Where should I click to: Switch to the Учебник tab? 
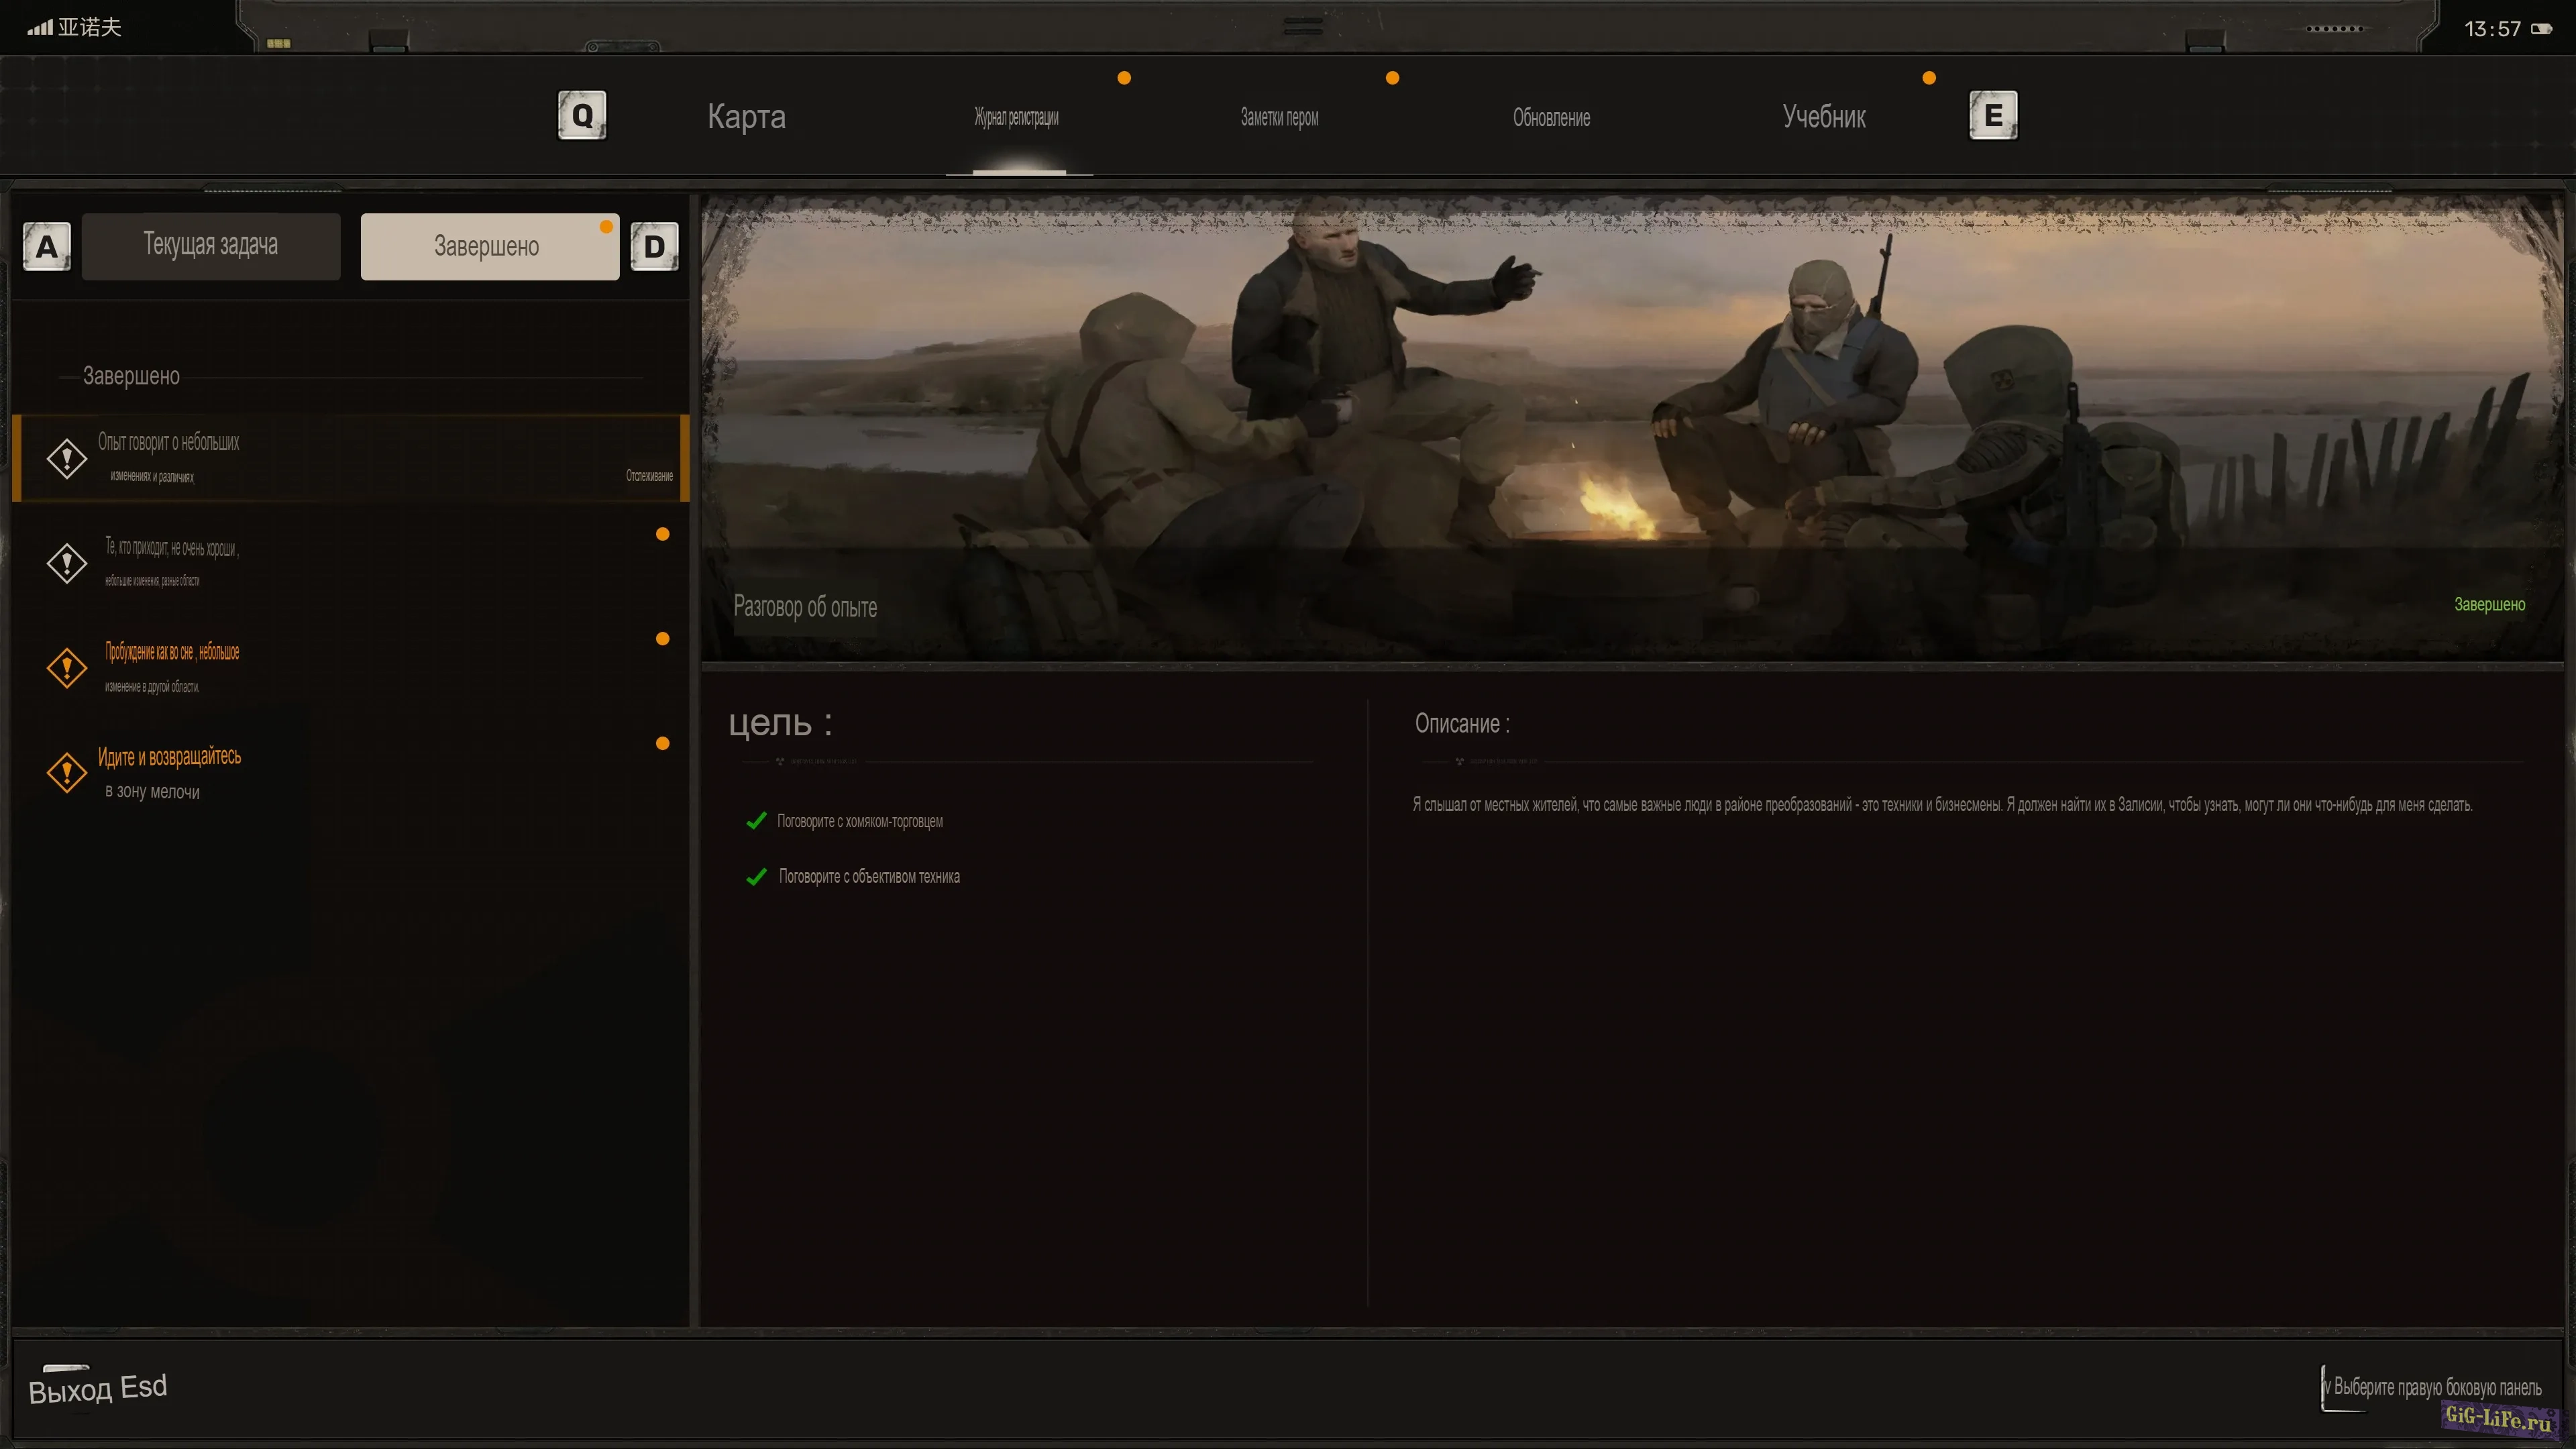1823,117
